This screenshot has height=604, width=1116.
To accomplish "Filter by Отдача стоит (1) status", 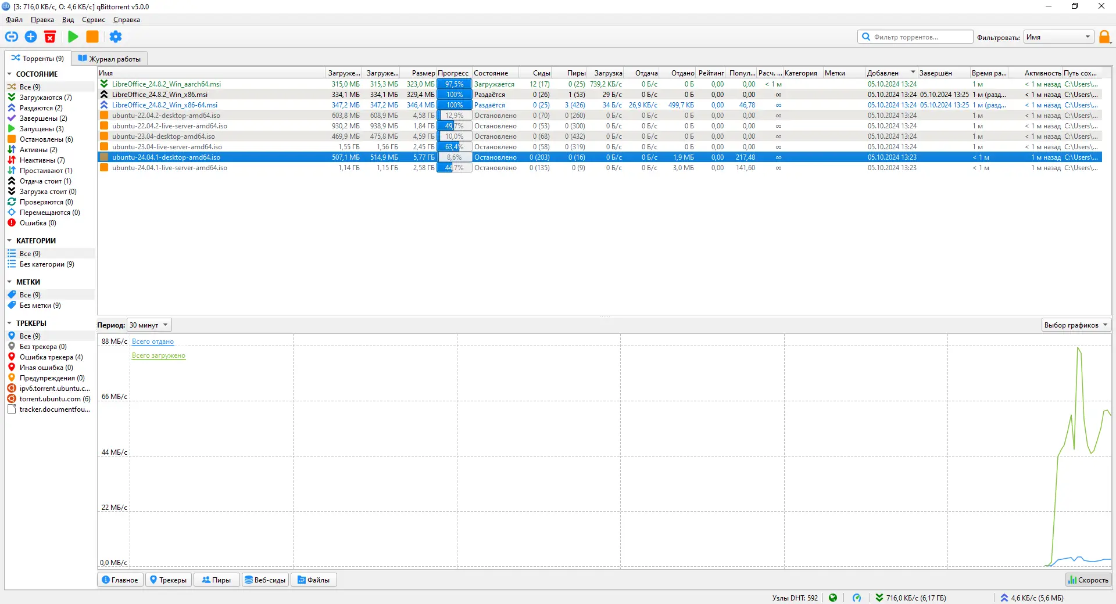I will tap(50, 181).
